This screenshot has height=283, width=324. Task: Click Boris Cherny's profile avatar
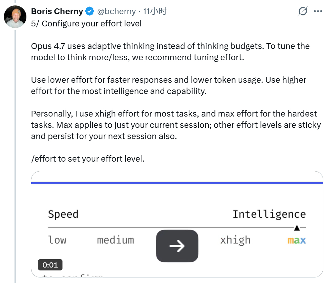[x=15, y=17]
